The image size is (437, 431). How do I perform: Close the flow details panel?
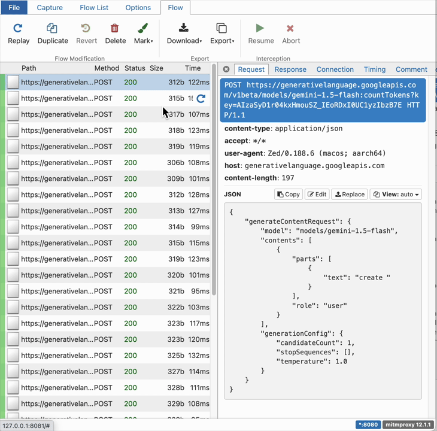click(x=226, y=69)
